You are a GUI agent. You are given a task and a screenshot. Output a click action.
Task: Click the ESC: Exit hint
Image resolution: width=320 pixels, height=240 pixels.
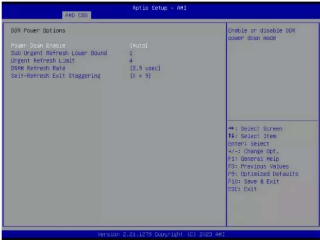click(242, 189)
